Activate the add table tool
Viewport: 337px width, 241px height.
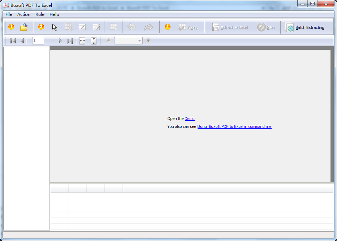pos(69,27)
